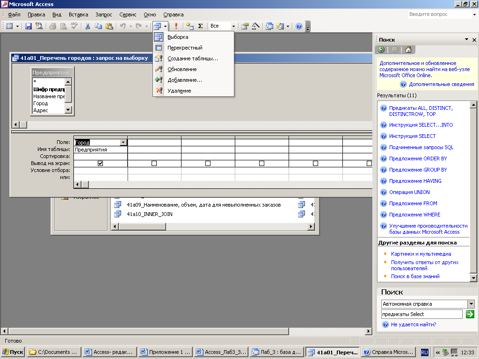Click the Paste clipboard icon
The image size is (479, 359).
click(x=109, y=26)
